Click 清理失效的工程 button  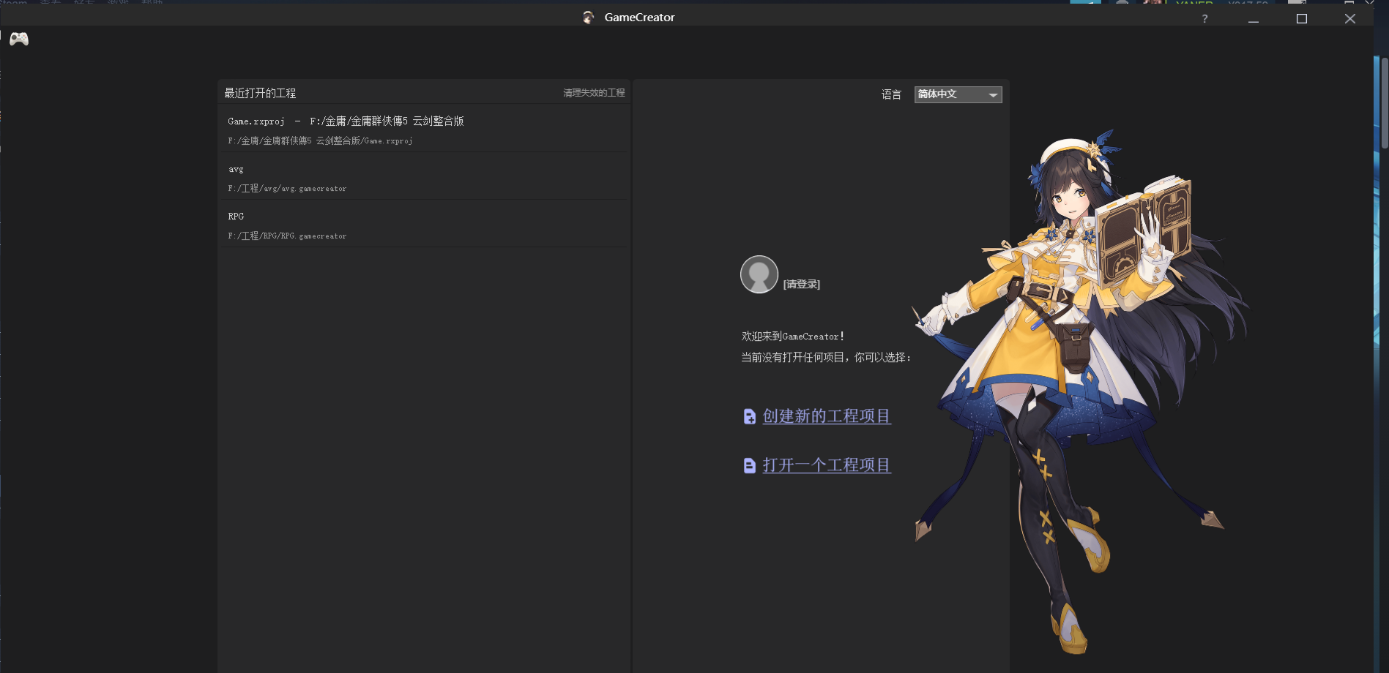point(594,93)
